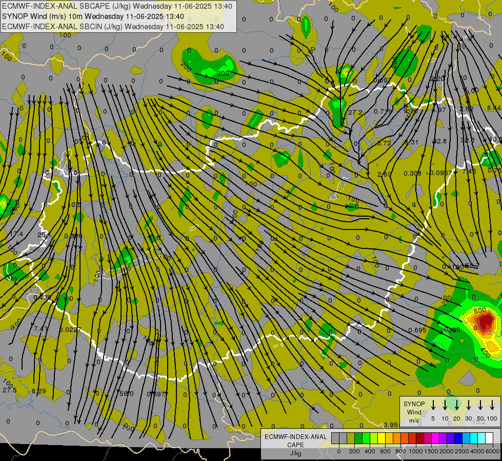This screenshot has height=461, width=502.
Task: Click the dark red CAPE maximum core
Action: 486,321
